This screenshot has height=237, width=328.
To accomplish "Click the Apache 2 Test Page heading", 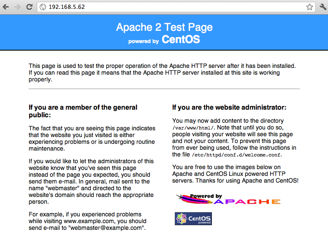I will tap(164, 27).
